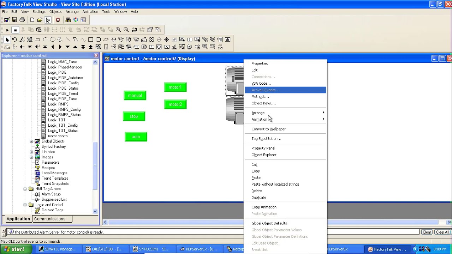Click the Clear button in diagnostics bar
Image resolution: width=452 pixels, height=254 pixels.
427,232
